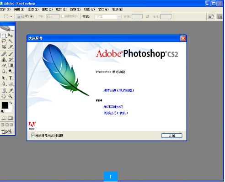The height and width of the screenshot is (182, 225).
Task: Open the View (V) menu
Action: pos(89,10)
